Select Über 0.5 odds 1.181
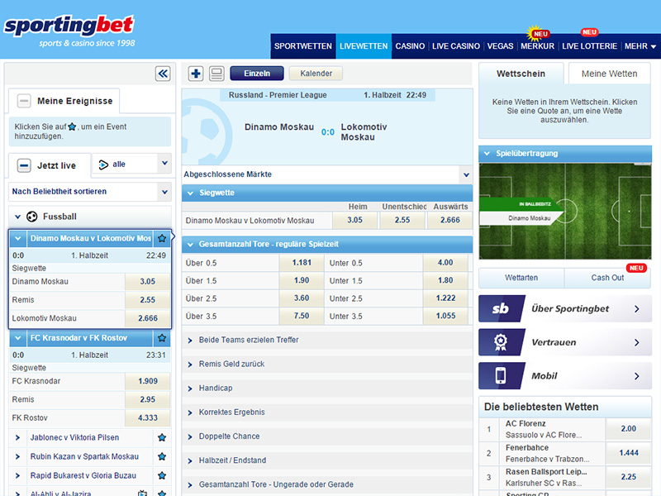Viewport: 661px width, 496px height. coord(302,263)
